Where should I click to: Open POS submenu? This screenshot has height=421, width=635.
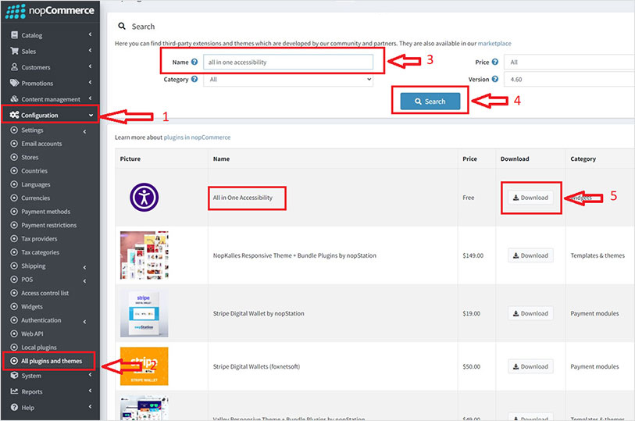pyautogui.click(x=27, y=280)
